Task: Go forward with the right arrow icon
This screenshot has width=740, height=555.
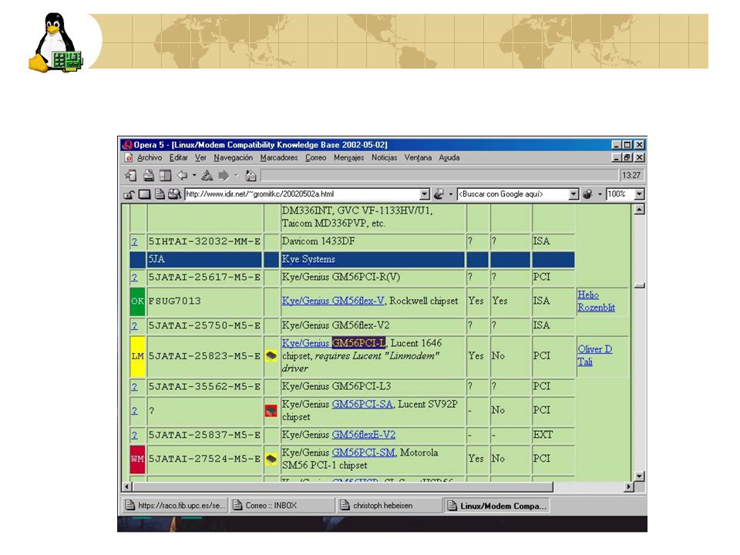Action: [x=224, y=176]
